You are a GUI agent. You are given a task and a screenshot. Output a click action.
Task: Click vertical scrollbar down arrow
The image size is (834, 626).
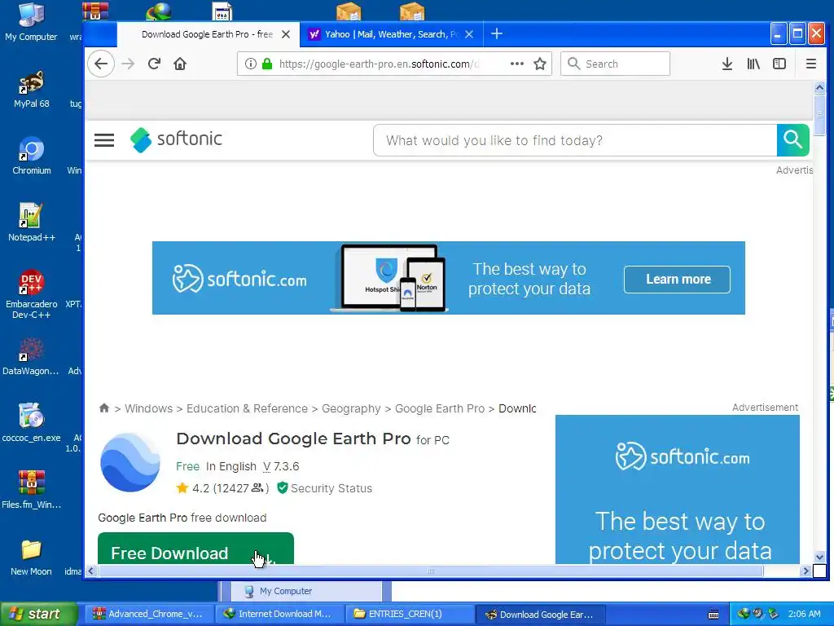[819, 558]
